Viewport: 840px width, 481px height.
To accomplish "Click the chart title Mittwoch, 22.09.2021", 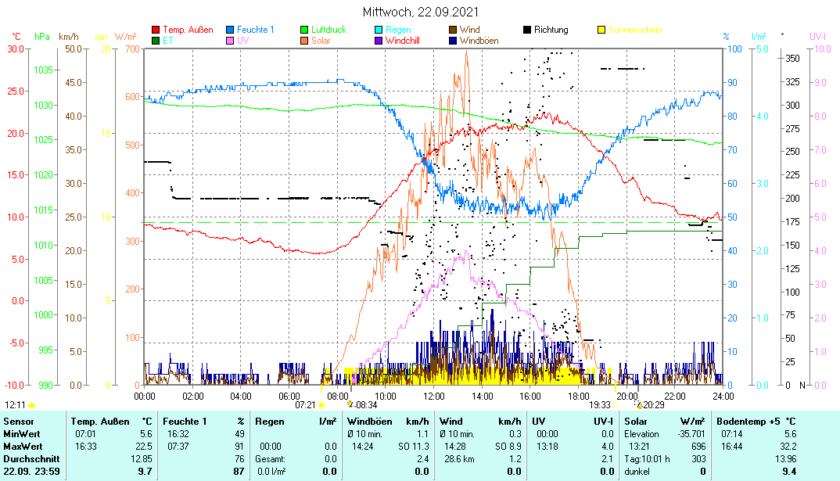I will [421, 13].
